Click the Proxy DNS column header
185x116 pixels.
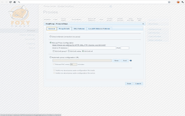click(x=139, y=19)
